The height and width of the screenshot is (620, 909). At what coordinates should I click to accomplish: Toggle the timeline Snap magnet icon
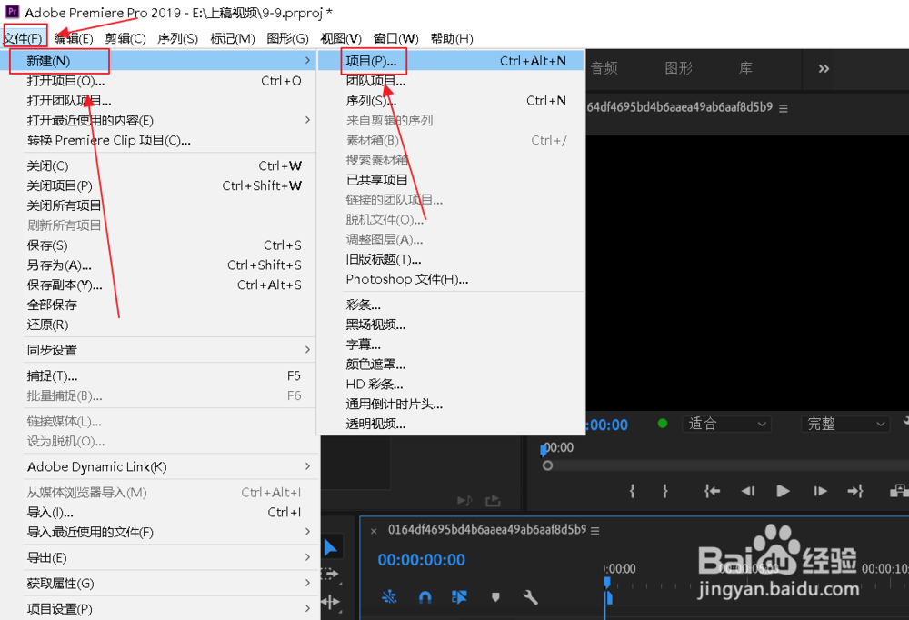click(x=425, y=596)
